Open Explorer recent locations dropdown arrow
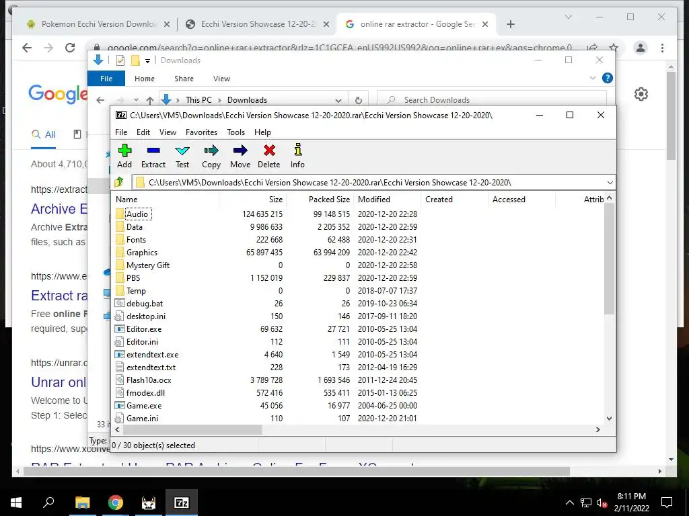This screenshot has height=516, width=689. coord(136,100)
